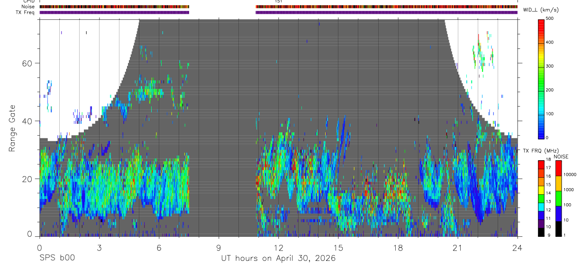This screenshot has width=582, height=268.
Task: Click the 'Noise' strip label at top
Action: pos(28,7)
